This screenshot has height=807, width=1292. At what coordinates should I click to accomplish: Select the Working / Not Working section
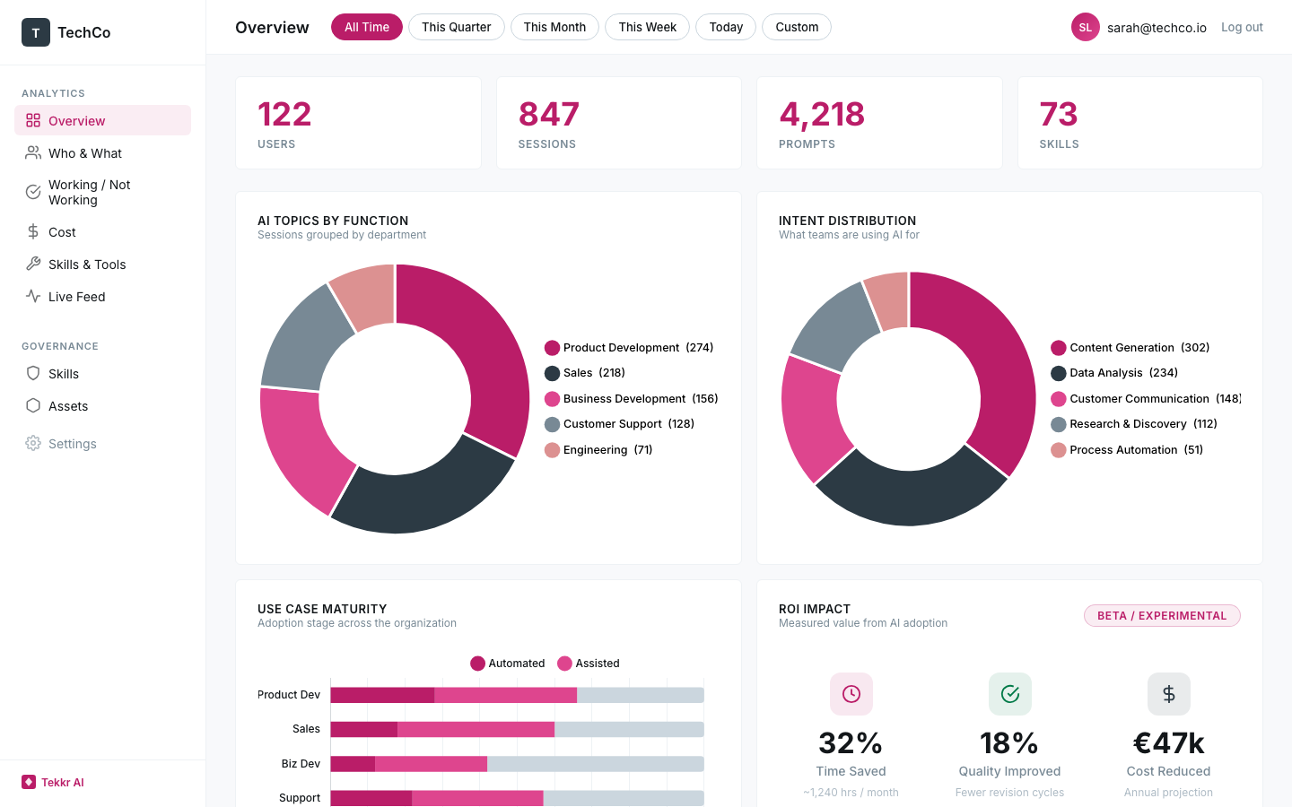coord(90,192)
